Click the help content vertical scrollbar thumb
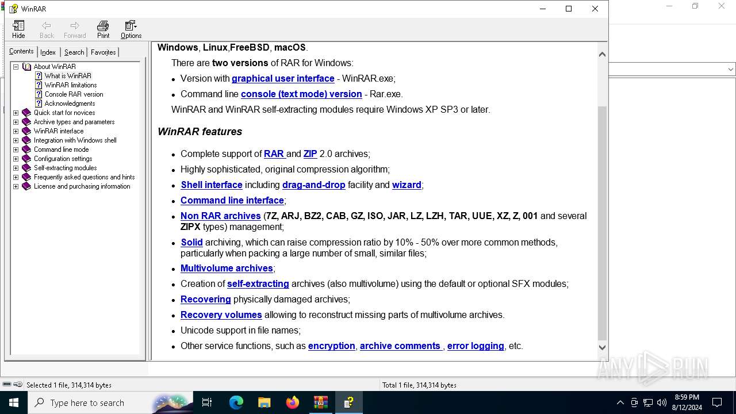This screenshot has height=414, width=736. click(x=602, y=223)
